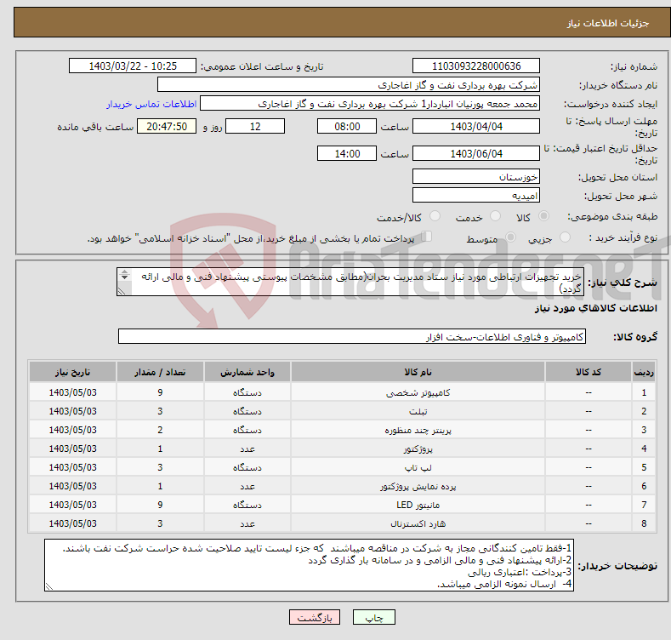Click the announcement date field 1403/03/22 - 10:25
The width and height of the screenshot is (671, 640).
132,66
